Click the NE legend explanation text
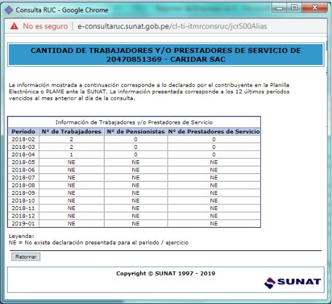 98,243
